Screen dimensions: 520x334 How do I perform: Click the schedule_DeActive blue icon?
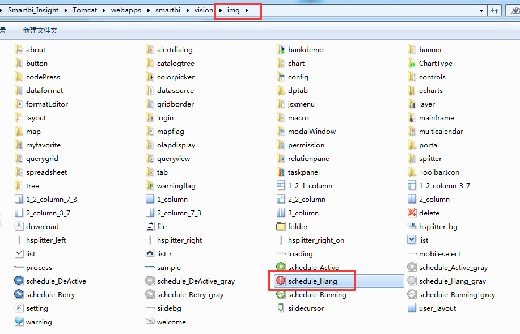tap(19, 281)
